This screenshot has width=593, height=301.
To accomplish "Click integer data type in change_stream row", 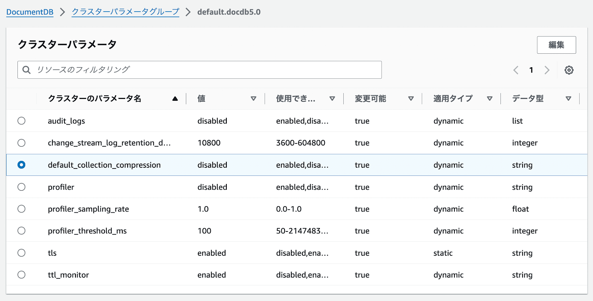I will pyautogui.click(x=525, y=143).
